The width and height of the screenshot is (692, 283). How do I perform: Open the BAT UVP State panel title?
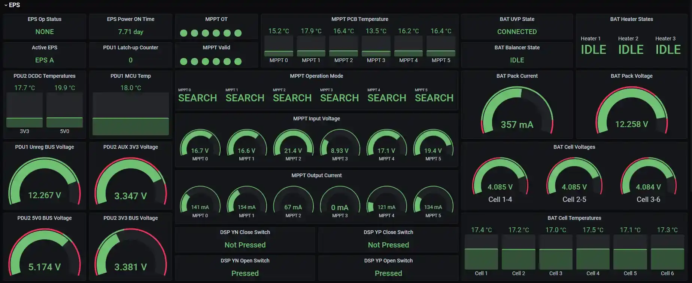click(517, 19)
